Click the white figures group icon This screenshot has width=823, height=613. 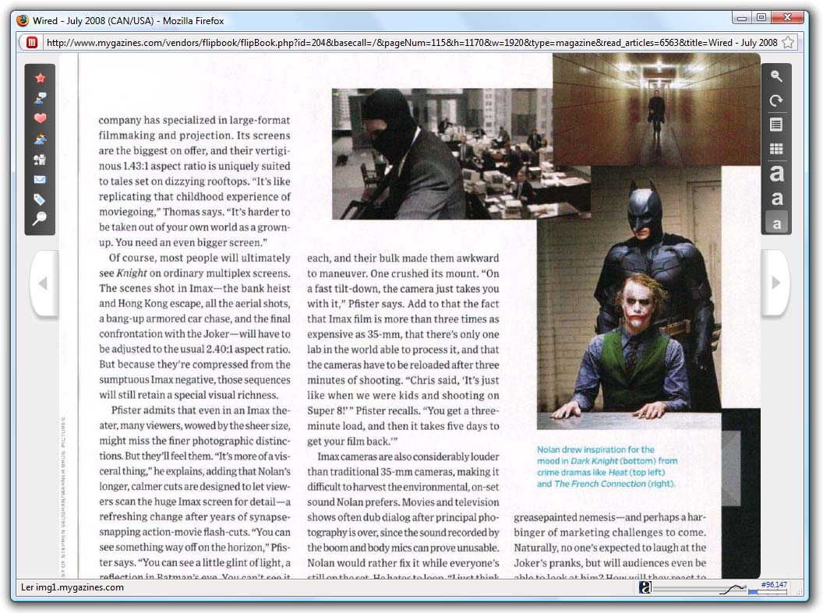(40, 159)
